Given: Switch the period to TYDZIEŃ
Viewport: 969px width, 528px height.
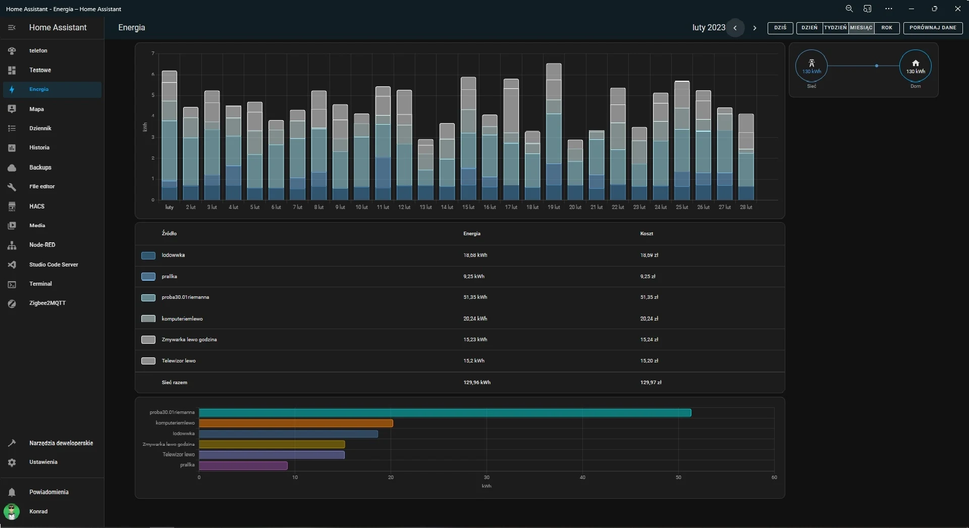Looking at the screenshot, I should (x=835, y=28).
